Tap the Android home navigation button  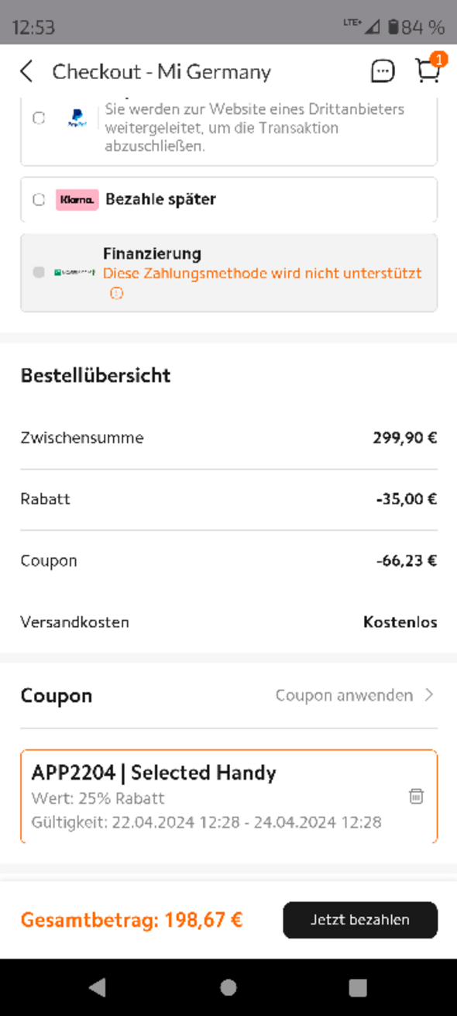tap(228, 987)
